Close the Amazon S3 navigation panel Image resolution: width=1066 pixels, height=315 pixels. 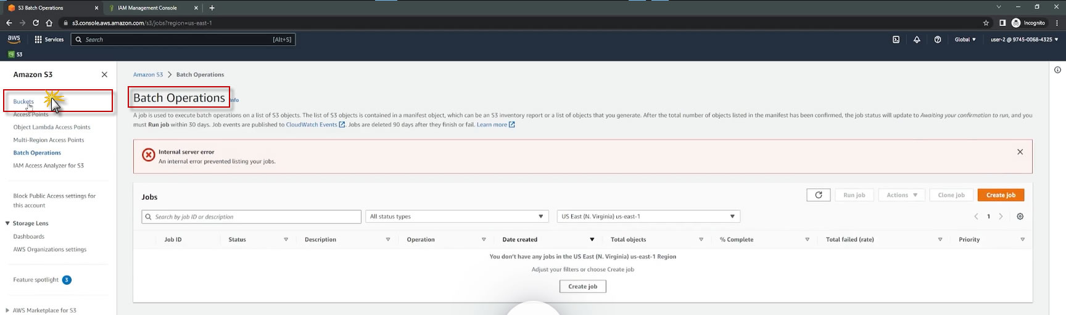point(104,74)
